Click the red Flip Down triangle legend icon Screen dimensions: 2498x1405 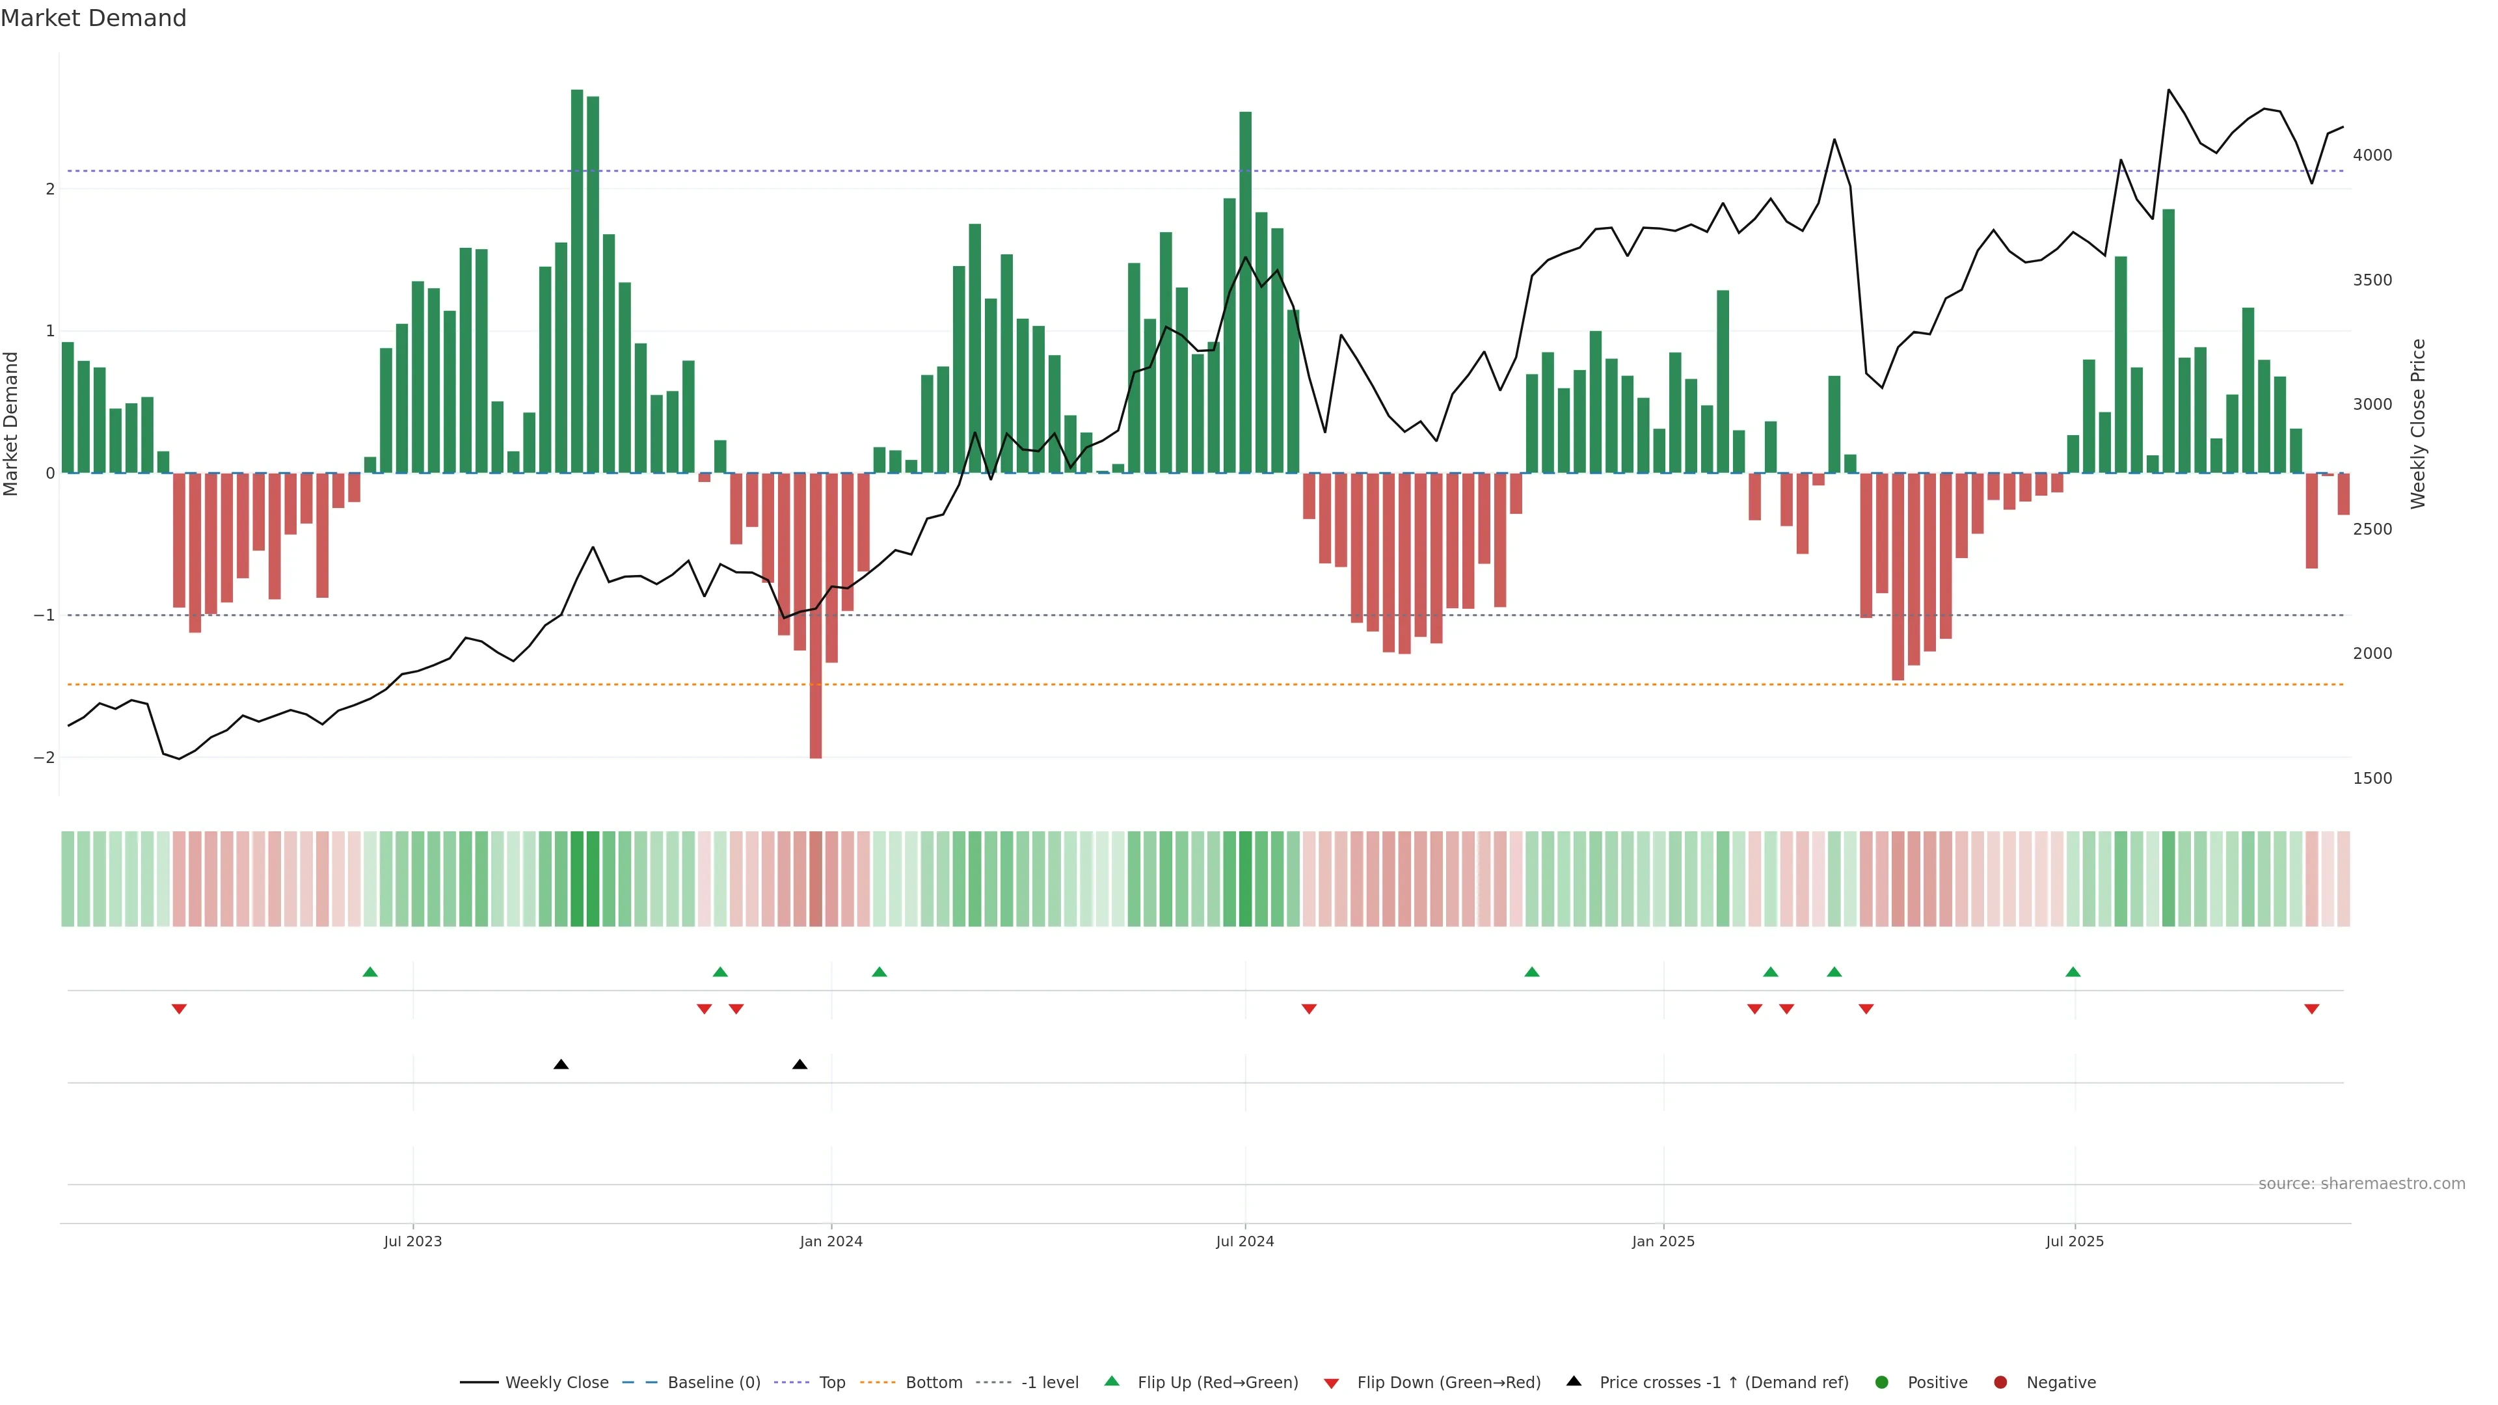coord(1332,1383)
